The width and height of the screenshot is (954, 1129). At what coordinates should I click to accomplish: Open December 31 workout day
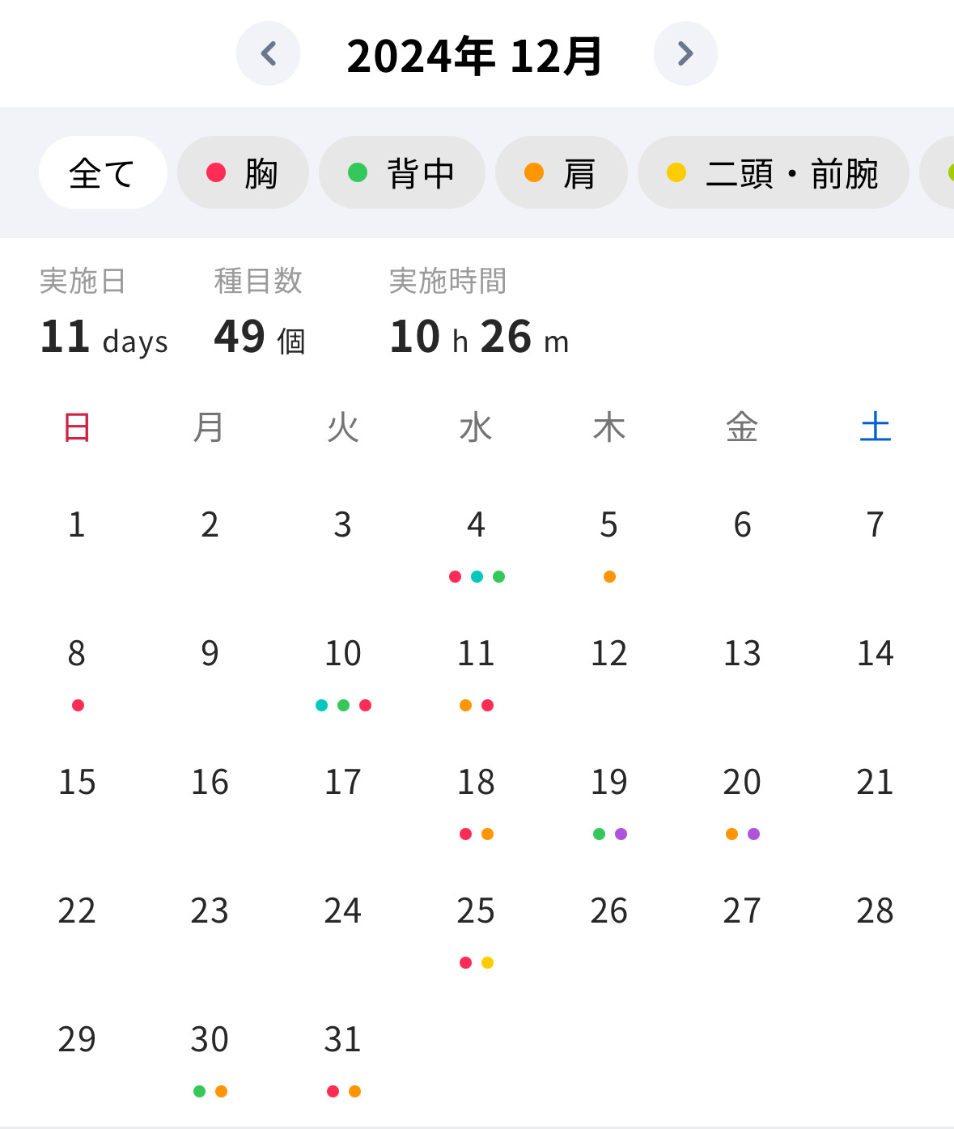343,1057
